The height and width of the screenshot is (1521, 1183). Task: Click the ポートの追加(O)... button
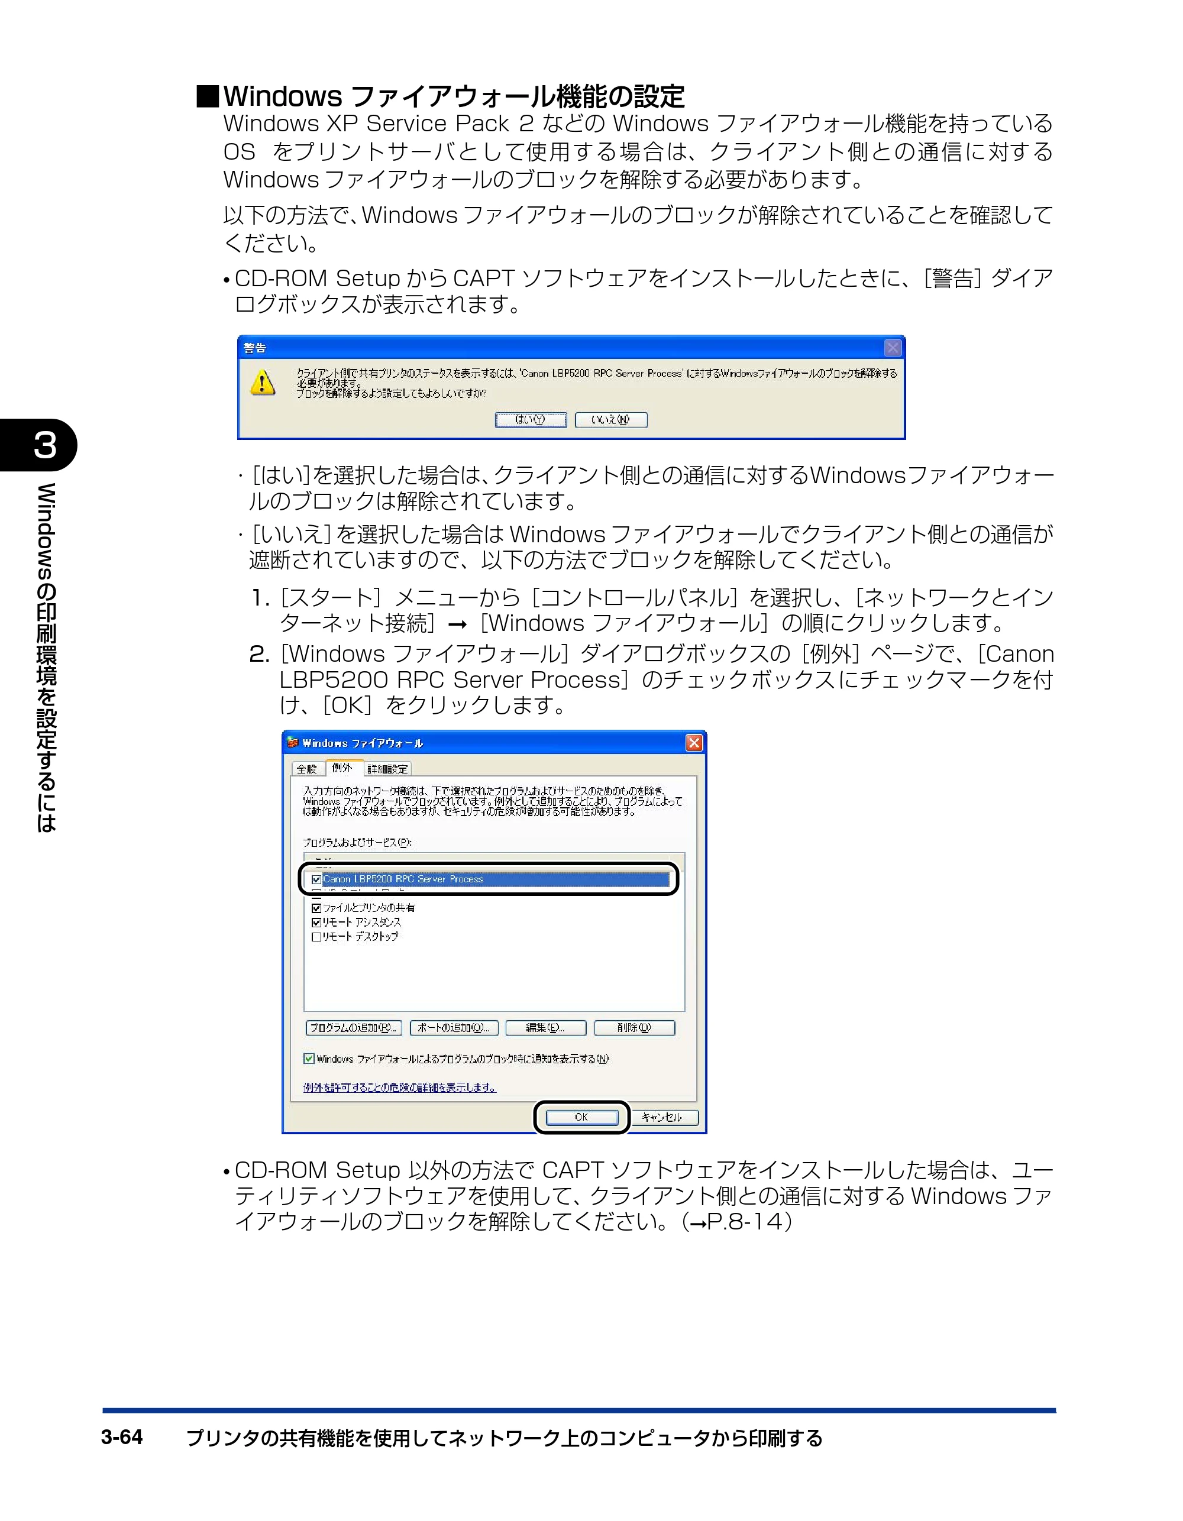[x=454, y=1028]
